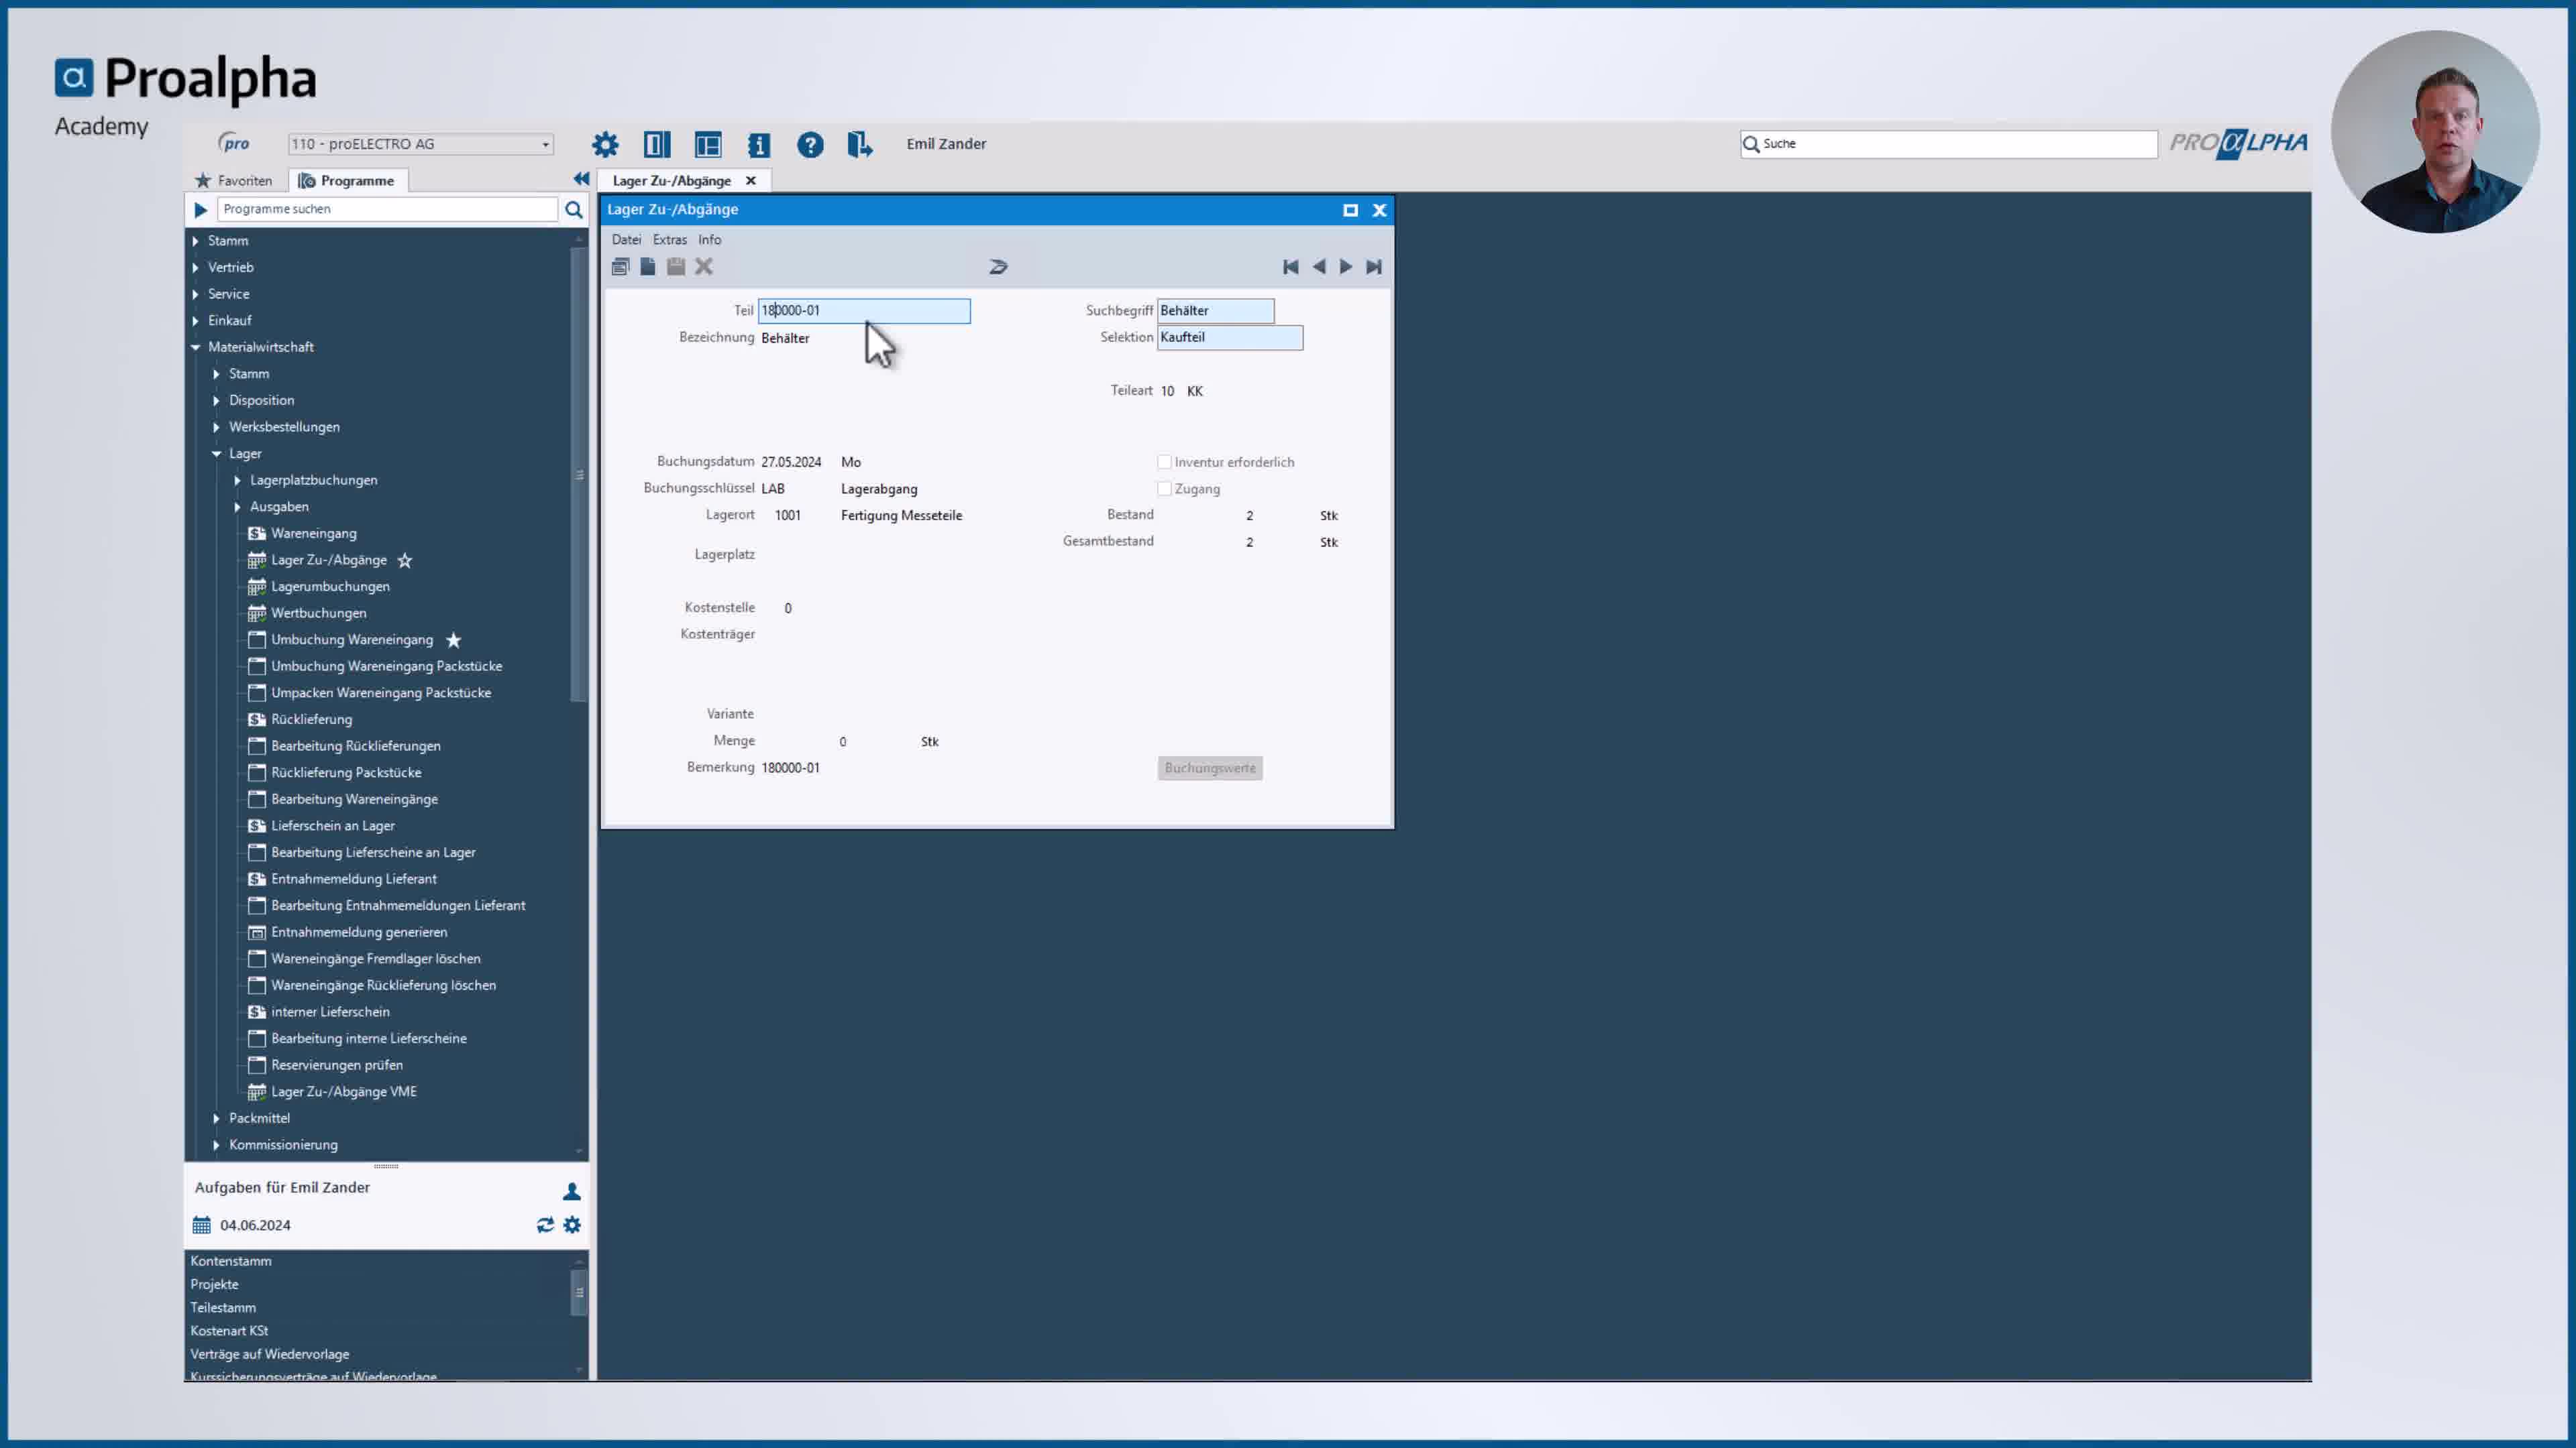Open the Extras menu
The width and height of the screenshot is (2576, 1448).
pos(670,240)
